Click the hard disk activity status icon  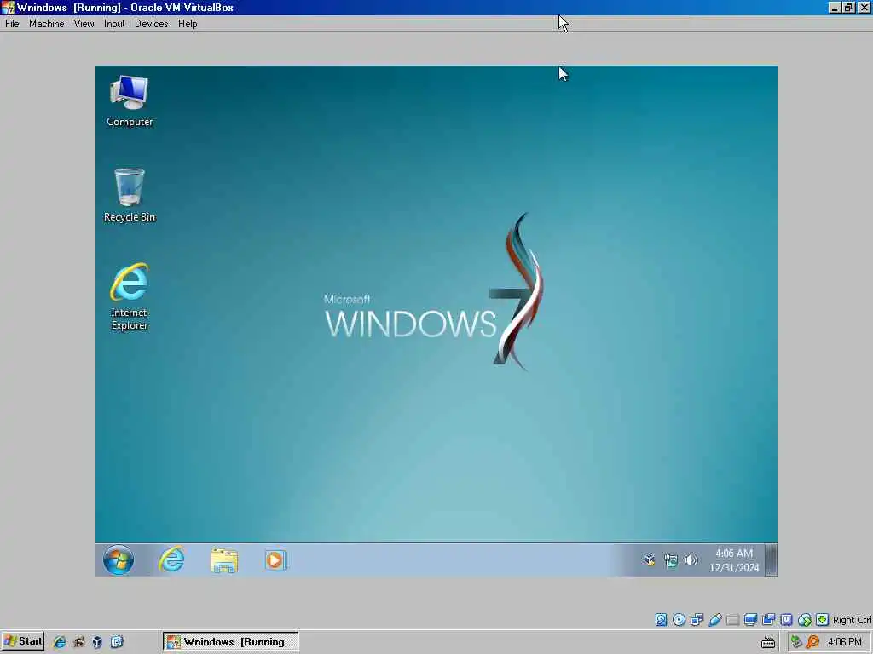coord(661,620)
